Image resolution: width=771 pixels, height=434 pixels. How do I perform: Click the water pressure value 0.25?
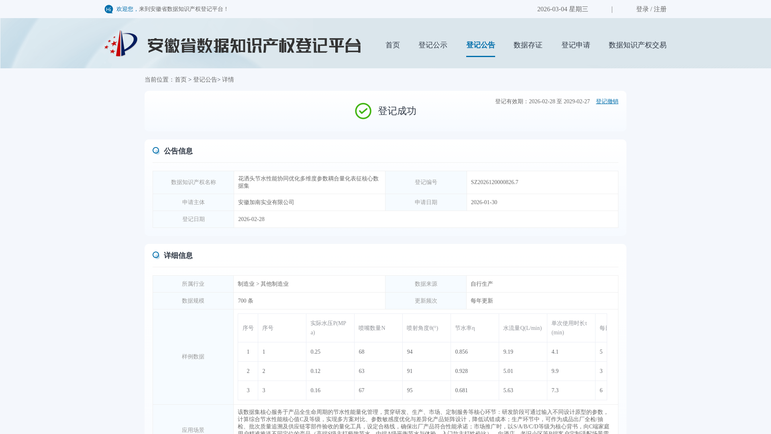[x=315, y=352]
